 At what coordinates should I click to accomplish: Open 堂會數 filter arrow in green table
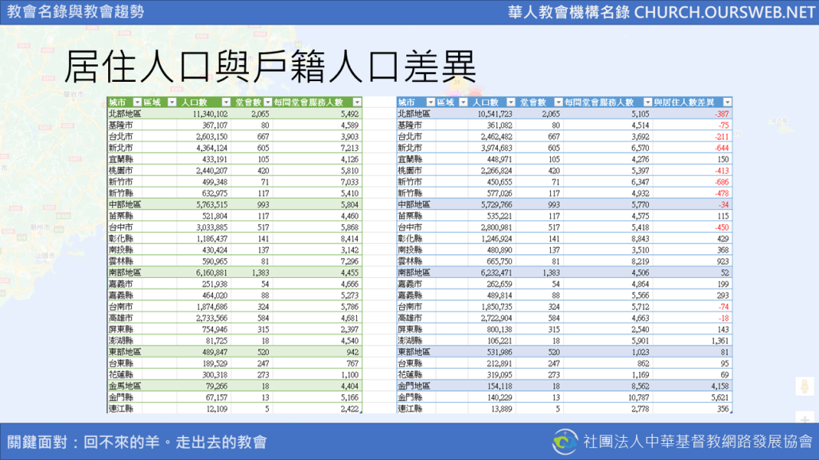[x=266, y=102]
